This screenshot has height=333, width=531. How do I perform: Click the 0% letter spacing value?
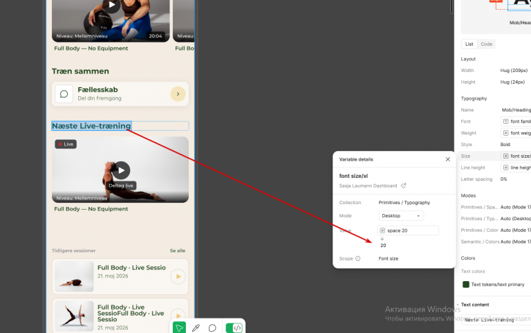tap(503, 179)
